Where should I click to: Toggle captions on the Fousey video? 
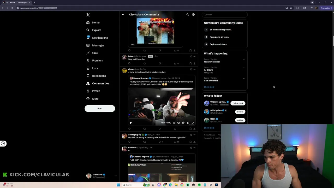(174, 123)
